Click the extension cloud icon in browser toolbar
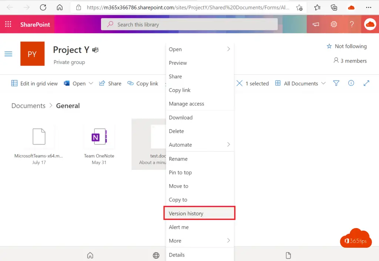379x261 pixels. coord(351,7)
